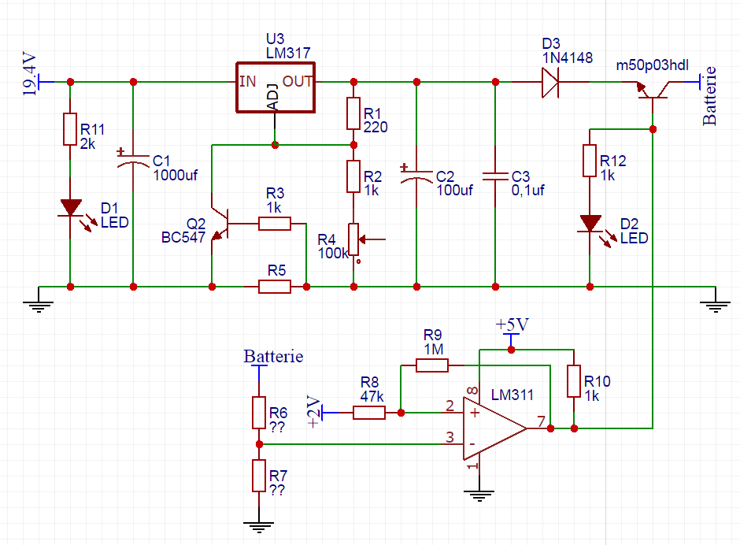The width and height of the screenshot is (740, 545).
Task: Click the '100k' value of R4
Action: [333, 254]
